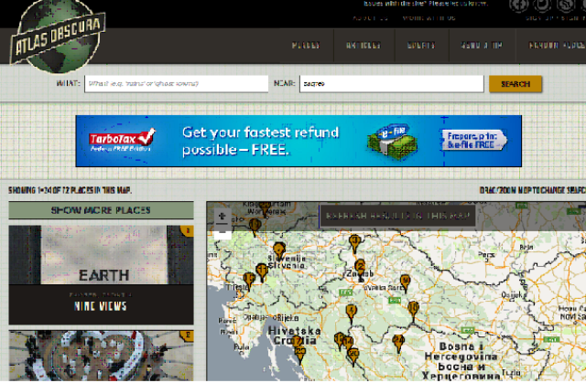Click the Osijek label on the map
The height and width of the screenshot is (383, 586).
pos(512,295)
